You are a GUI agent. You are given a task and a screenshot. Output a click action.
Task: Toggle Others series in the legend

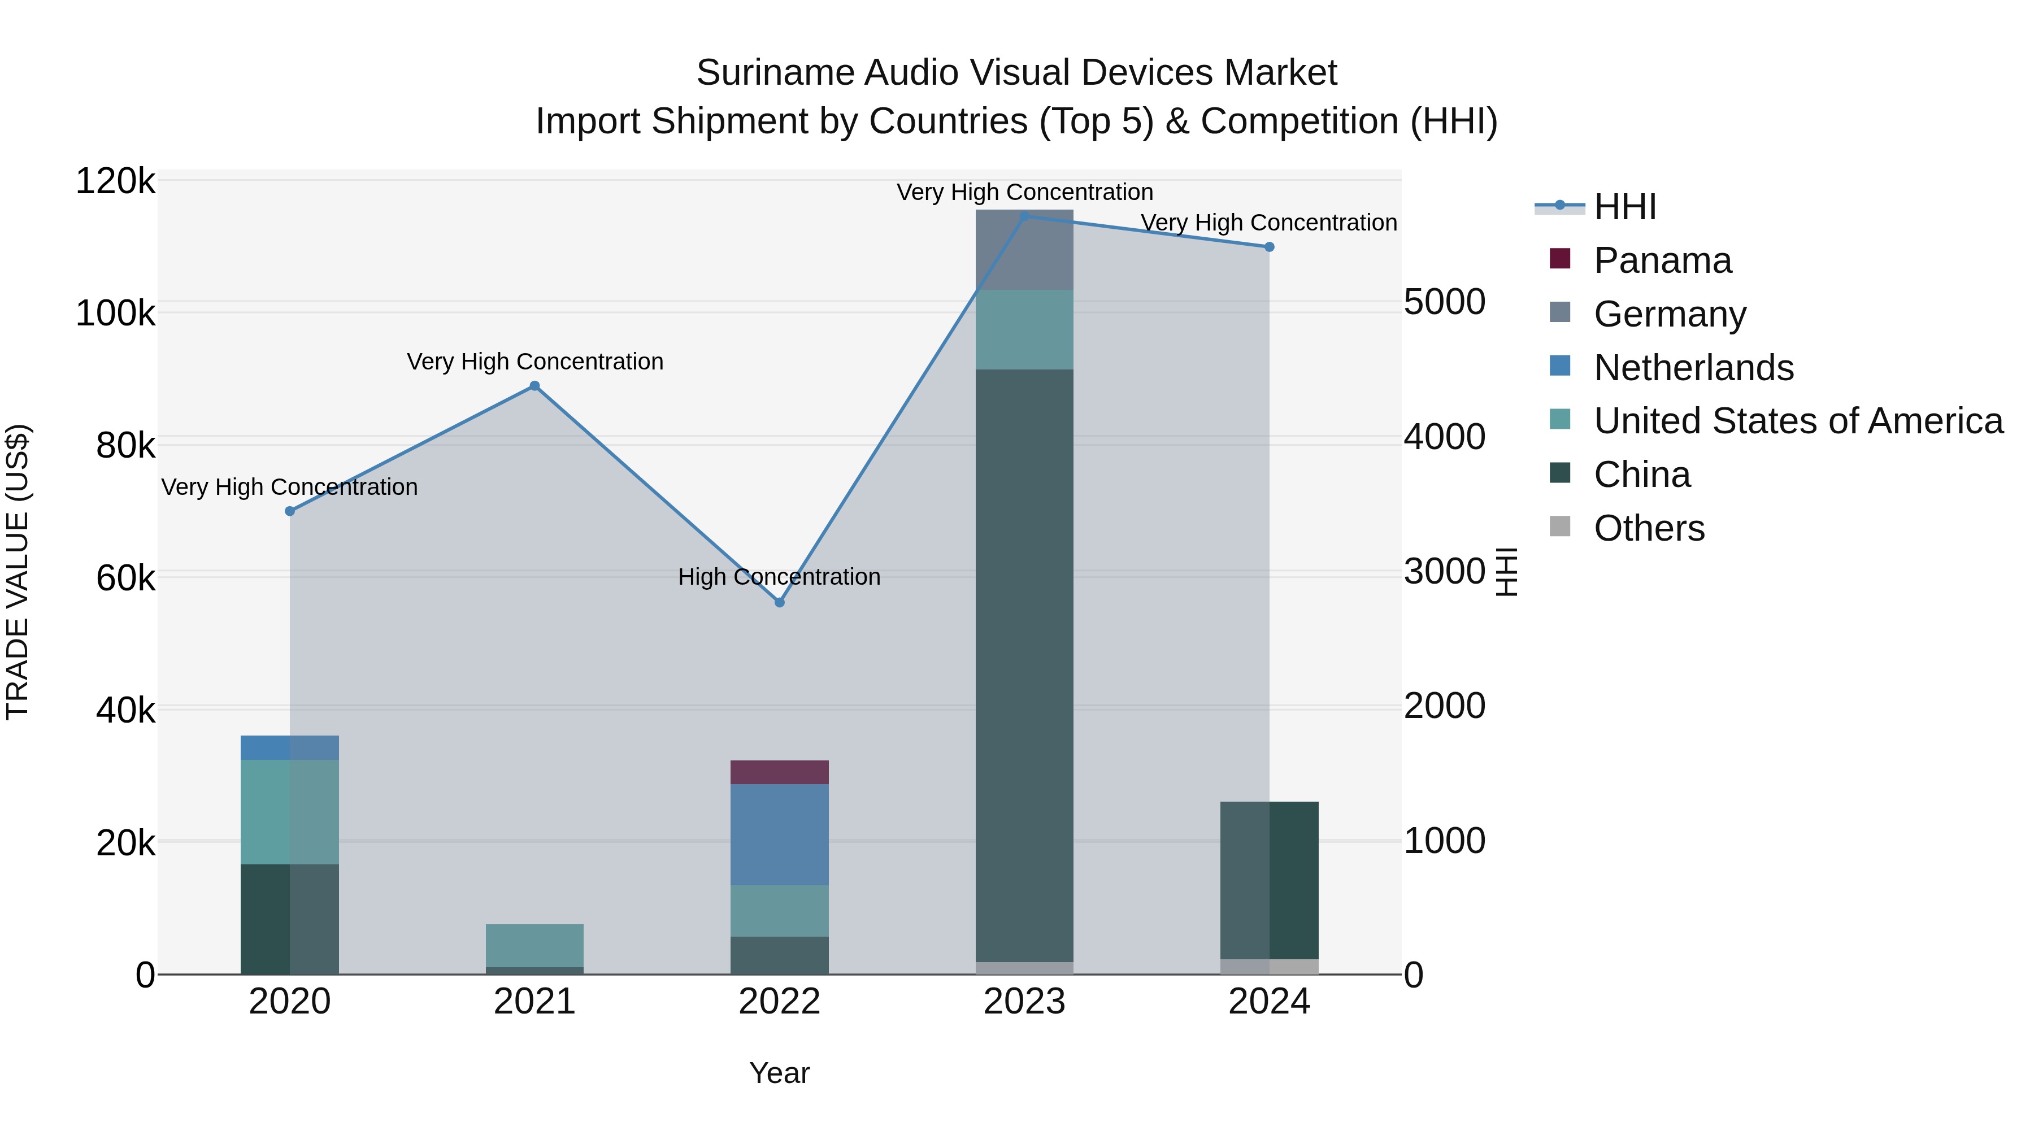(x=1627, y=528)
